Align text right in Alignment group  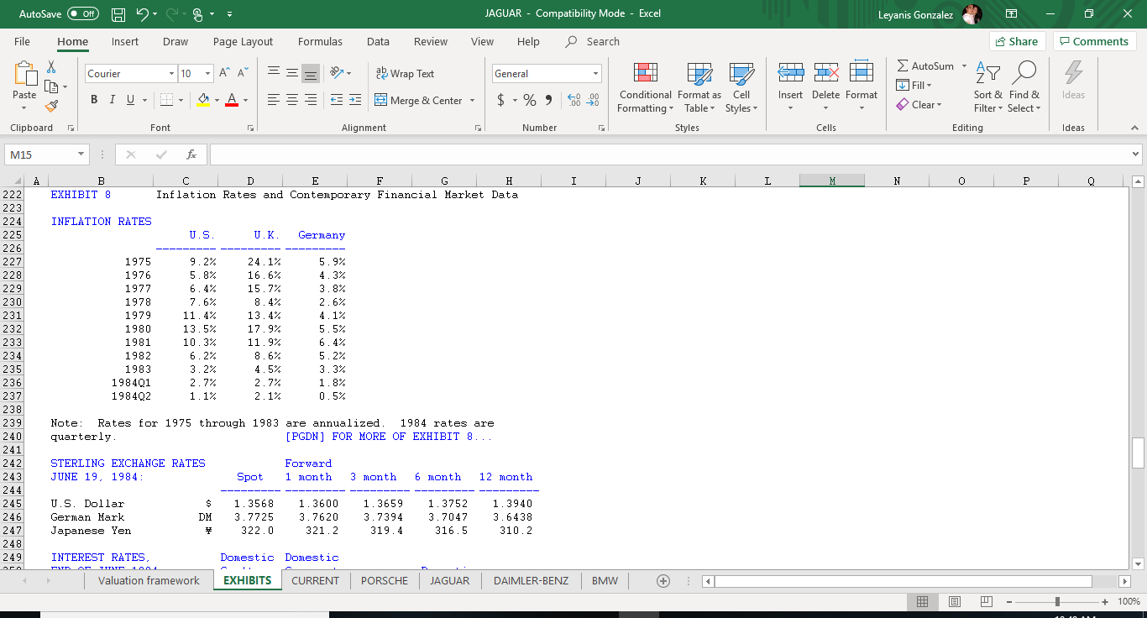tap(311, 100)
